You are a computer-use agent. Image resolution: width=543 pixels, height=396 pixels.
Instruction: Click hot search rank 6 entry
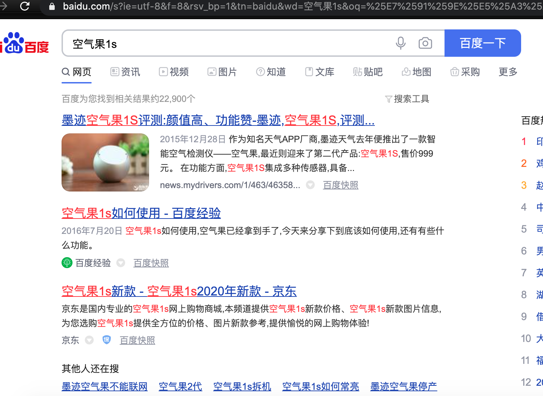(x=540, y=251)
